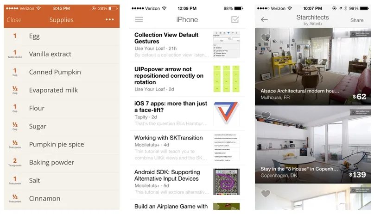Select the Vanilla extract row
The image size is (374, 214).
[50, 54]
